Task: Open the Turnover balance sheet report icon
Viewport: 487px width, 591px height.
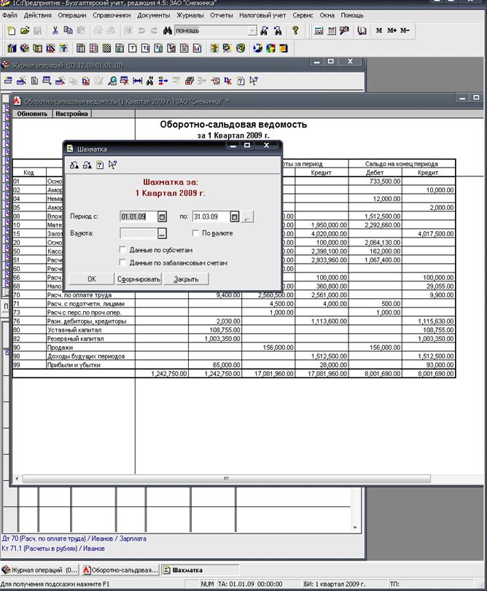Action: click(x=81, y=48)
